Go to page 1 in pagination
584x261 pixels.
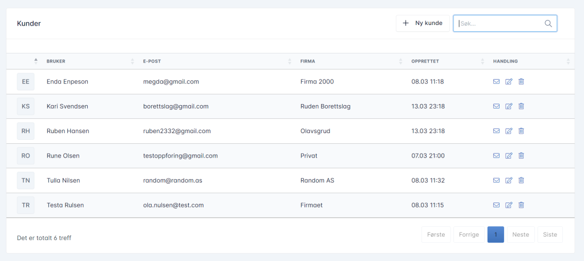(496, 235)
